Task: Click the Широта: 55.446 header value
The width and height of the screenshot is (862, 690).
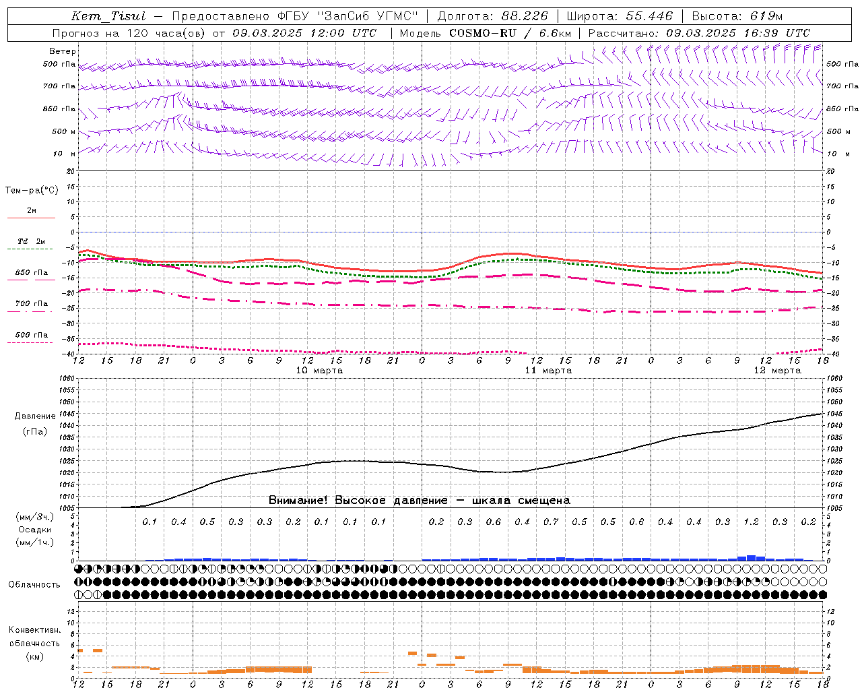Action: coord(620,16)
